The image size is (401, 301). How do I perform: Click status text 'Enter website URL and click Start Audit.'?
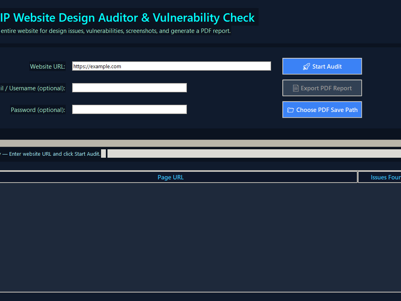(55, 154)
